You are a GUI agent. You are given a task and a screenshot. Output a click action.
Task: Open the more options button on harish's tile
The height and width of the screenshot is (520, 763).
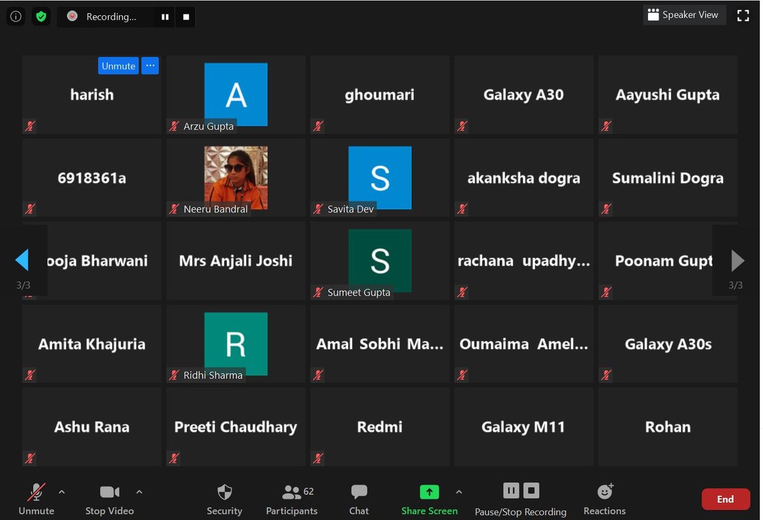150,66
